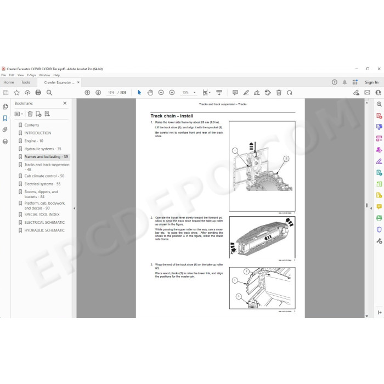
Task: Open notifications bell icon
Action: tap(345, 82)
